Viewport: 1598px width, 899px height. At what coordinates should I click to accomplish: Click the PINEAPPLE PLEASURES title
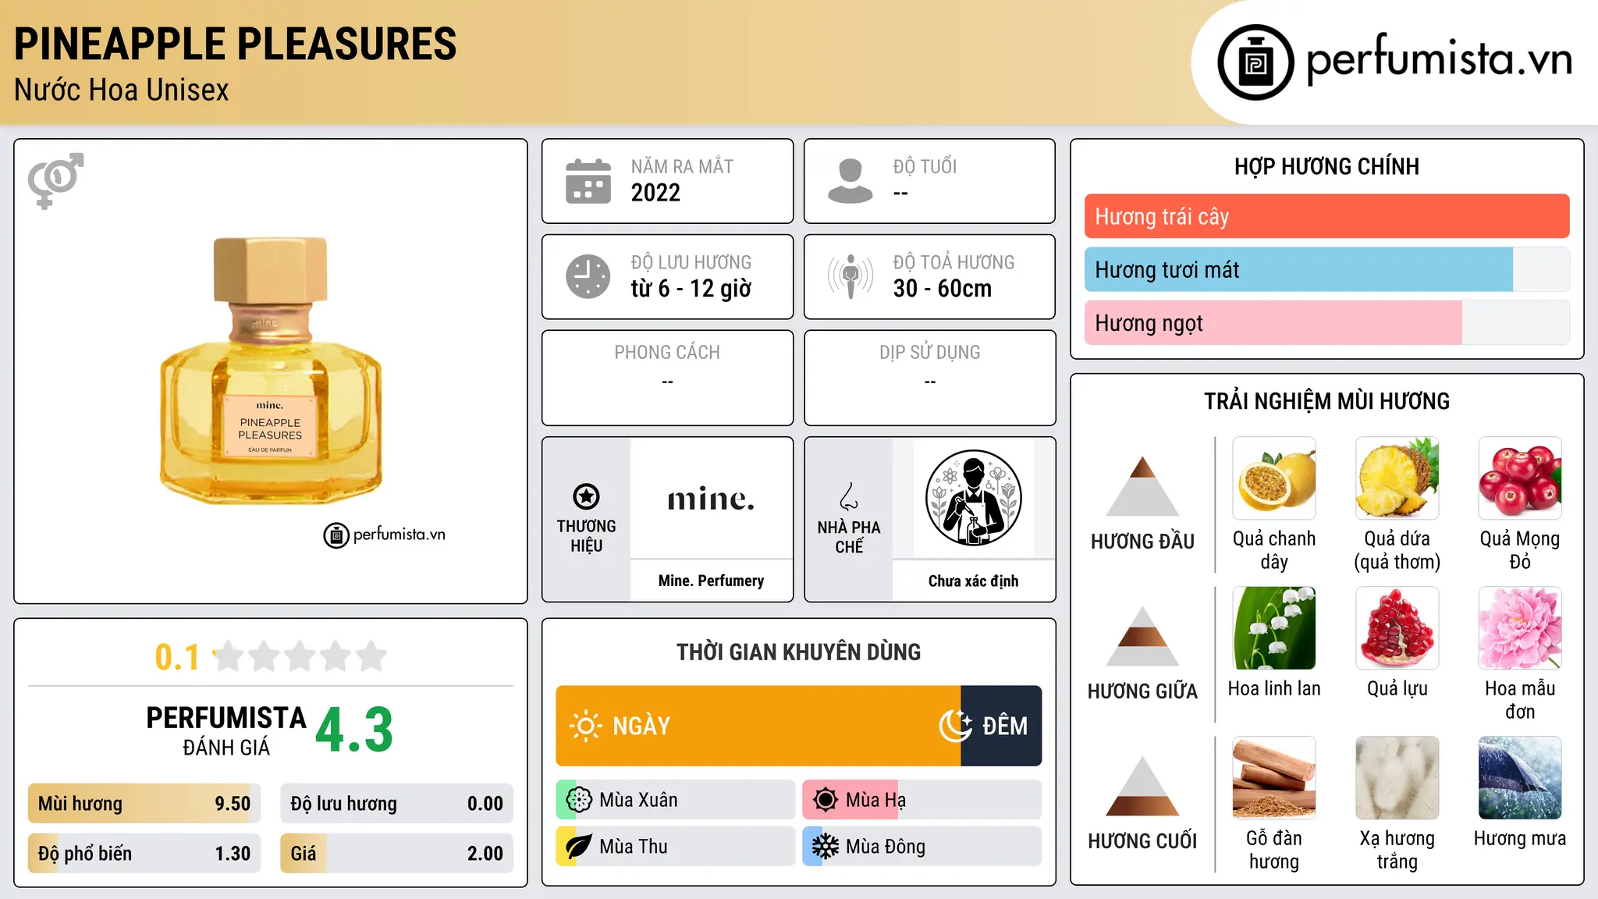click(235, 44)
